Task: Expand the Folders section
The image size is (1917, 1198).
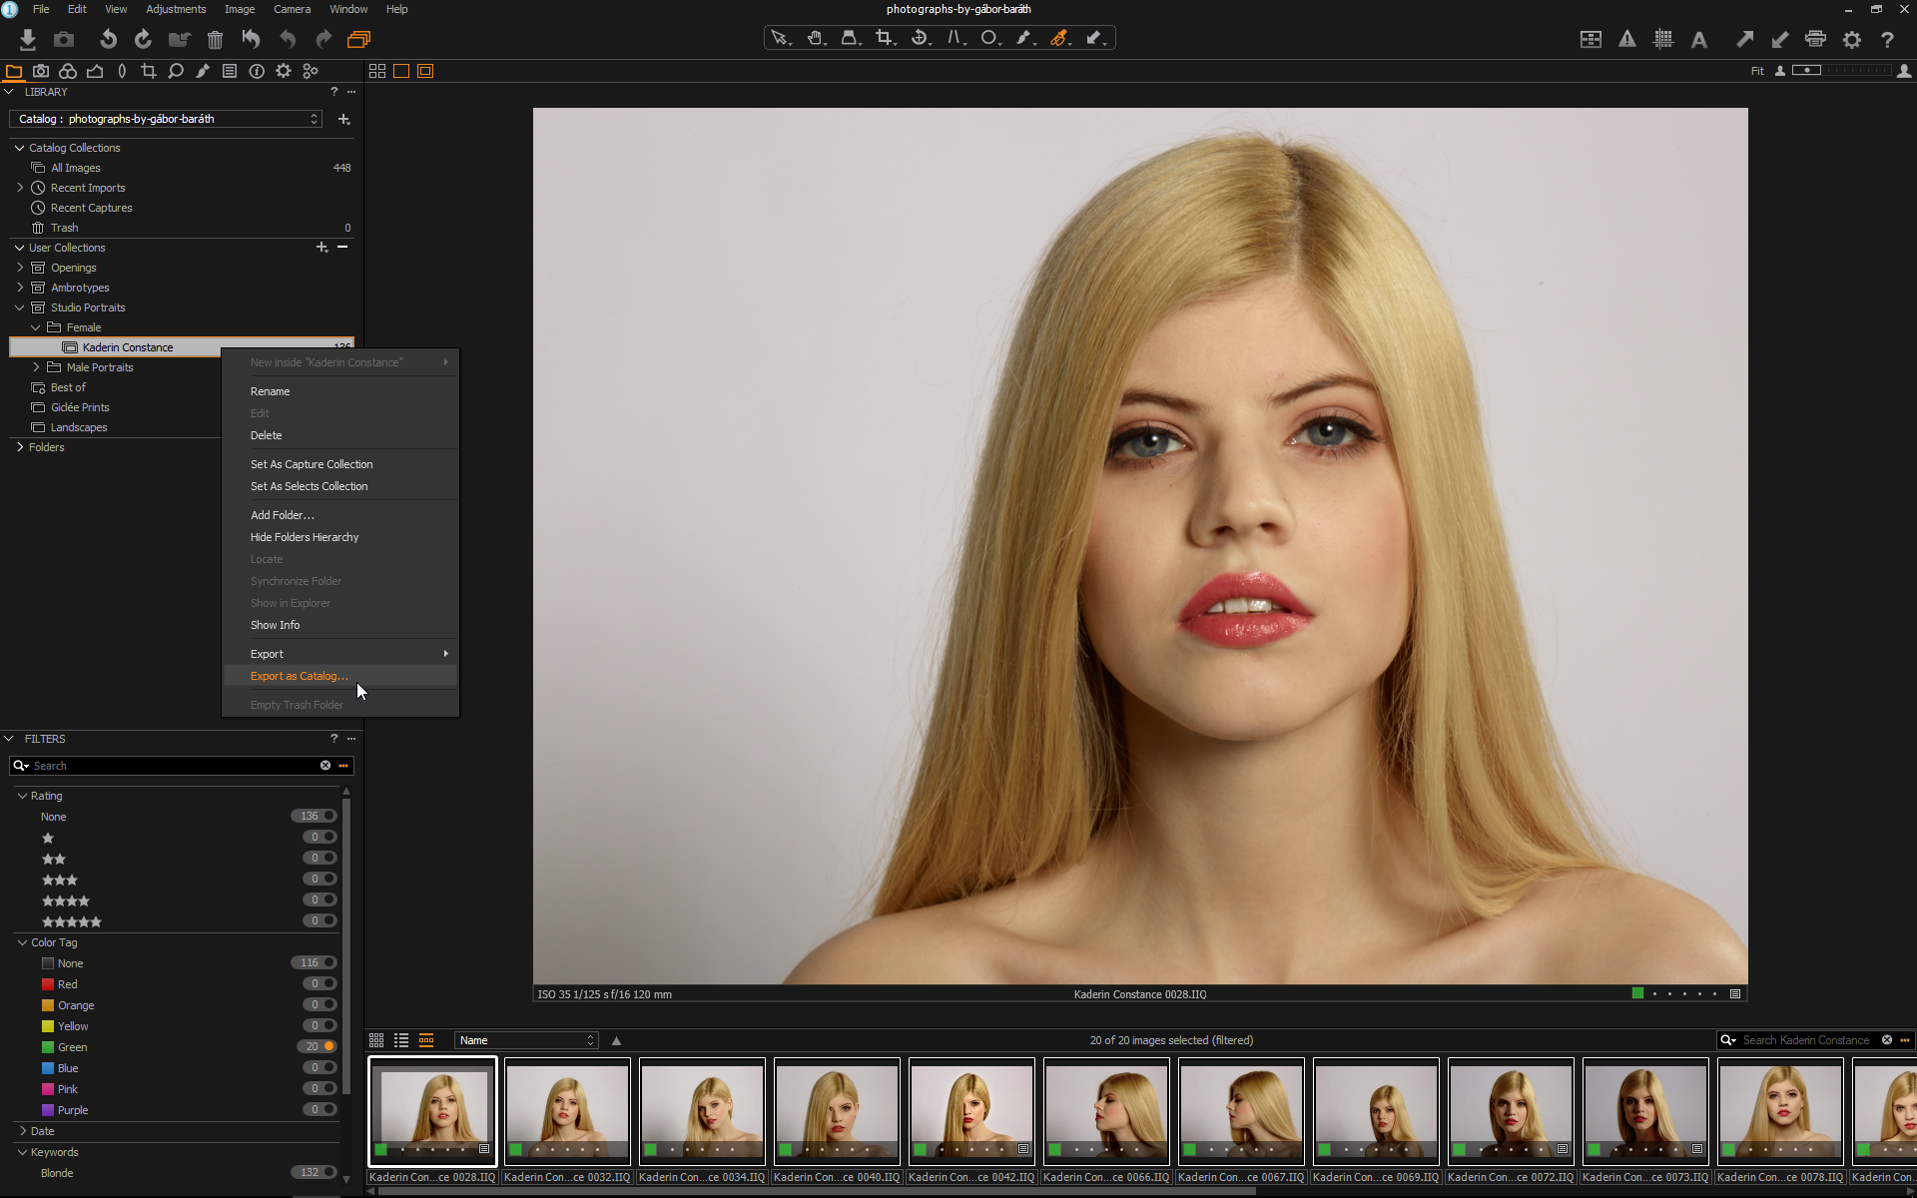Action: pyautogui.click(x=20, y=447)
